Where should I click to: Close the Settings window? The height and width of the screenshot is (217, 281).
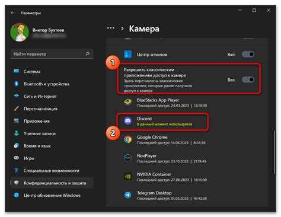[x=268, y=10]
